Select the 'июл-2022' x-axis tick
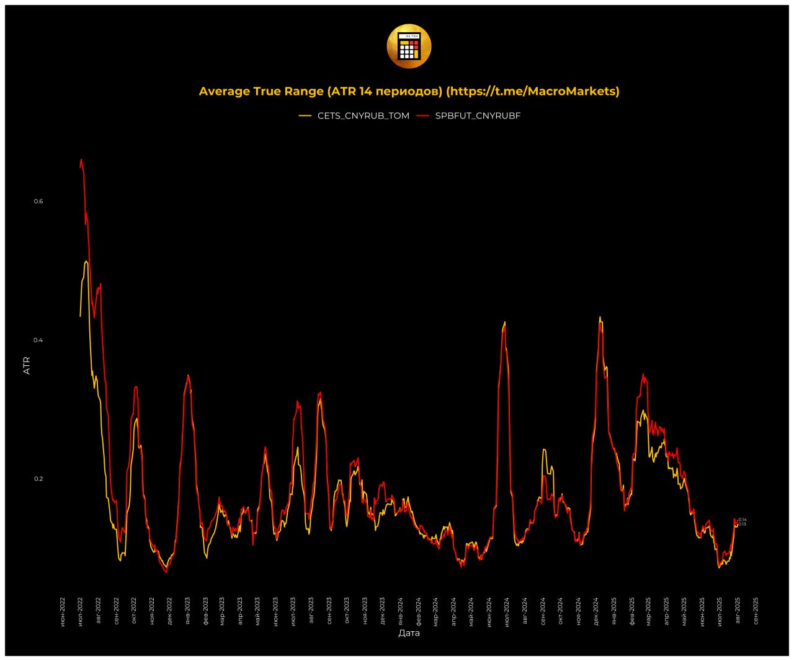Image resolution: width=794 pixels, height=661 pixels. [81, 611]
